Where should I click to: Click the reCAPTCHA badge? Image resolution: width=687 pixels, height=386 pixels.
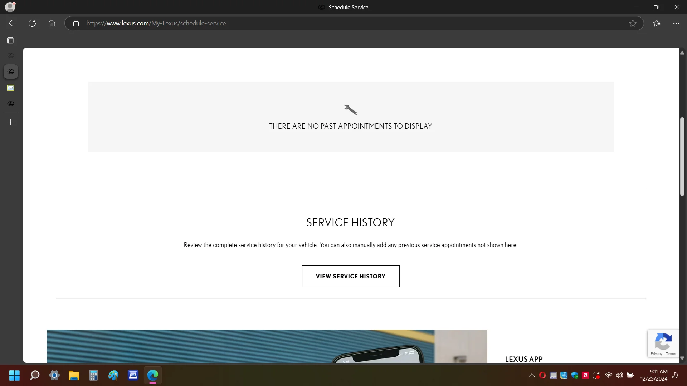point(663,343)
